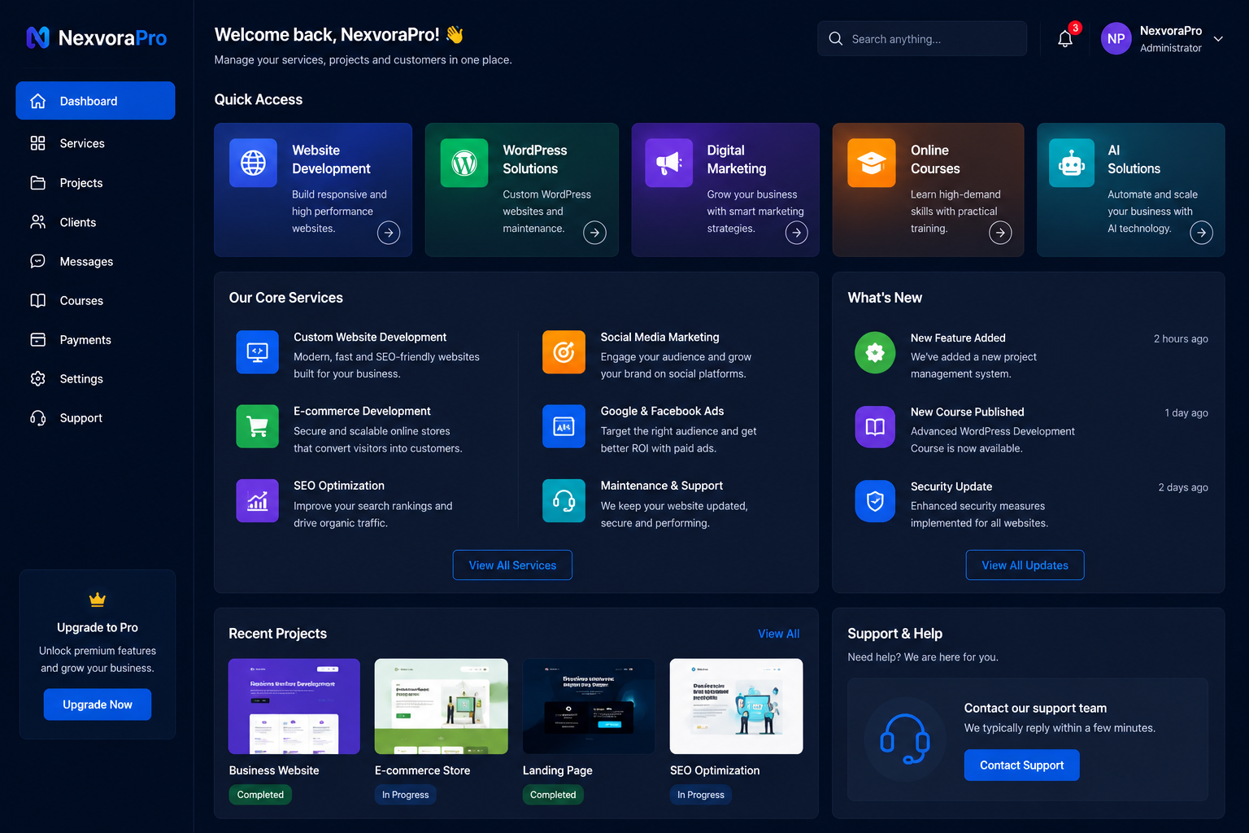Click the '2 days ago' timestamp

(x=1183, y=487)
